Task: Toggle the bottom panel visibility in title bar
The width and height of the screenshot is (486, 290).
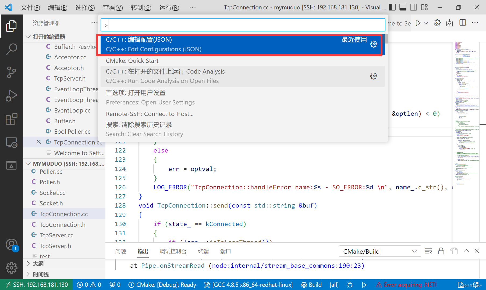Action: tap(403, 7)
